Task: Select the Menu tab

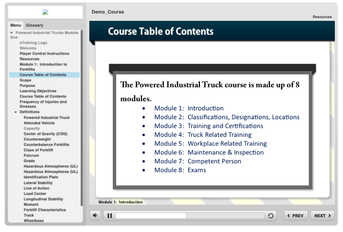Action: click(15, 25)
